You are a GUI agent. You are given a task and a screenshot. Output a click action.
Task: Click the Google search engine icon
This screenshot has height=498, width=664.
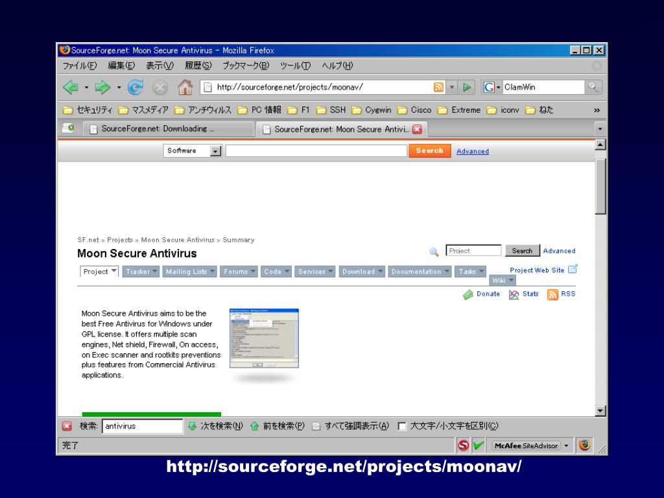[x=489, y=88]
